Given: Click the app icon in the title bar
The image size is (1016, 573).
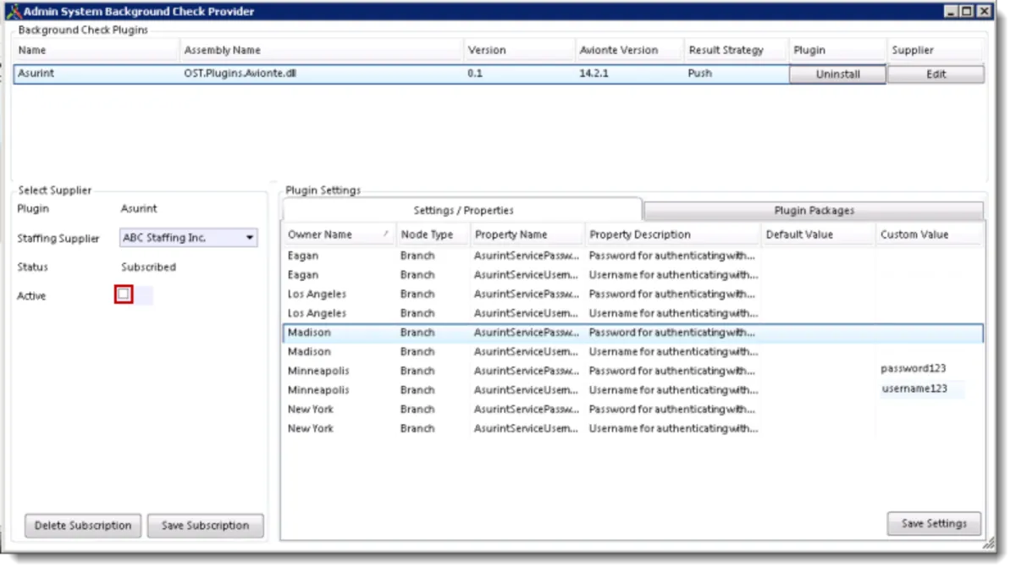Looking at the screenshot, I should pyautogui.click(x=13, y=12).
